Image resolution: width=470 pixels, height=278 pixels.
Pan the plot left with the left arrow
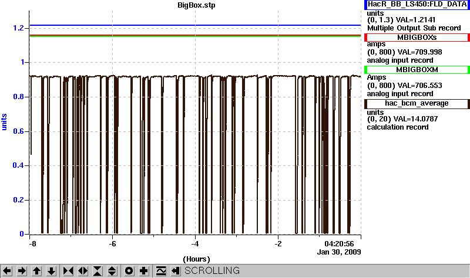pyautogui.click(x=7, y=271)
